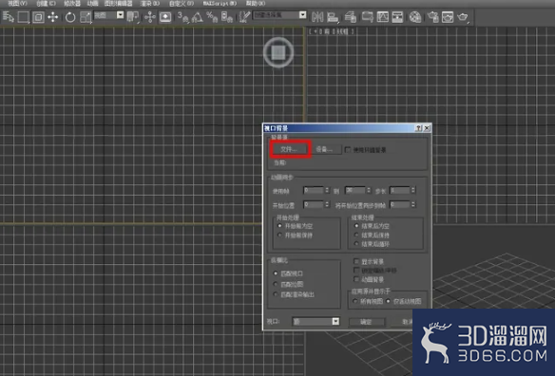
Task: Enable the 动画背景 checkbox
Action: click(x=356, y=279)
